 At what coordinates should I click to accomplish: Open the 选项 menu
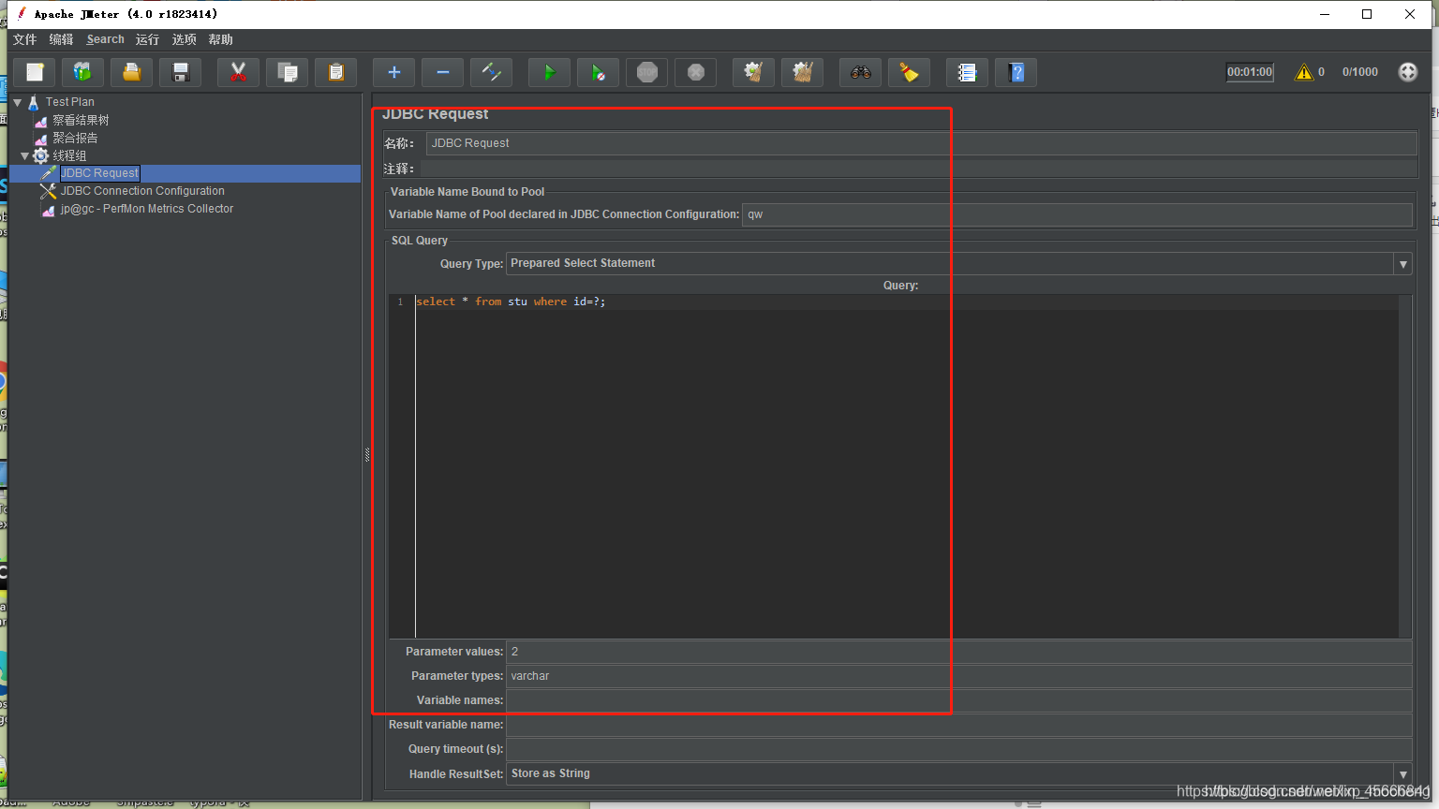(x=185, y=39)
